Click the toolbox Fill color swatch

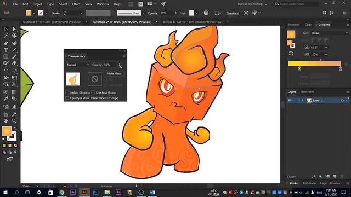(x=6, y=131)
